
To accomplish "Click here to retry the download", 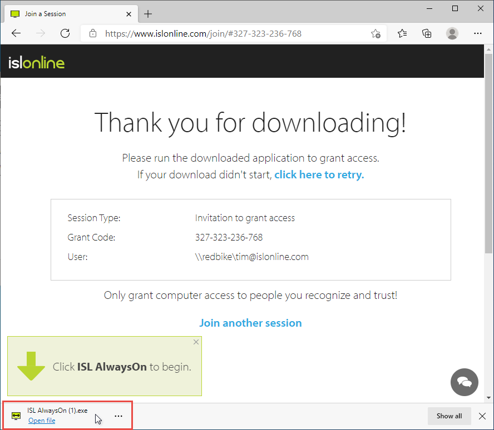I will (319, 174).
